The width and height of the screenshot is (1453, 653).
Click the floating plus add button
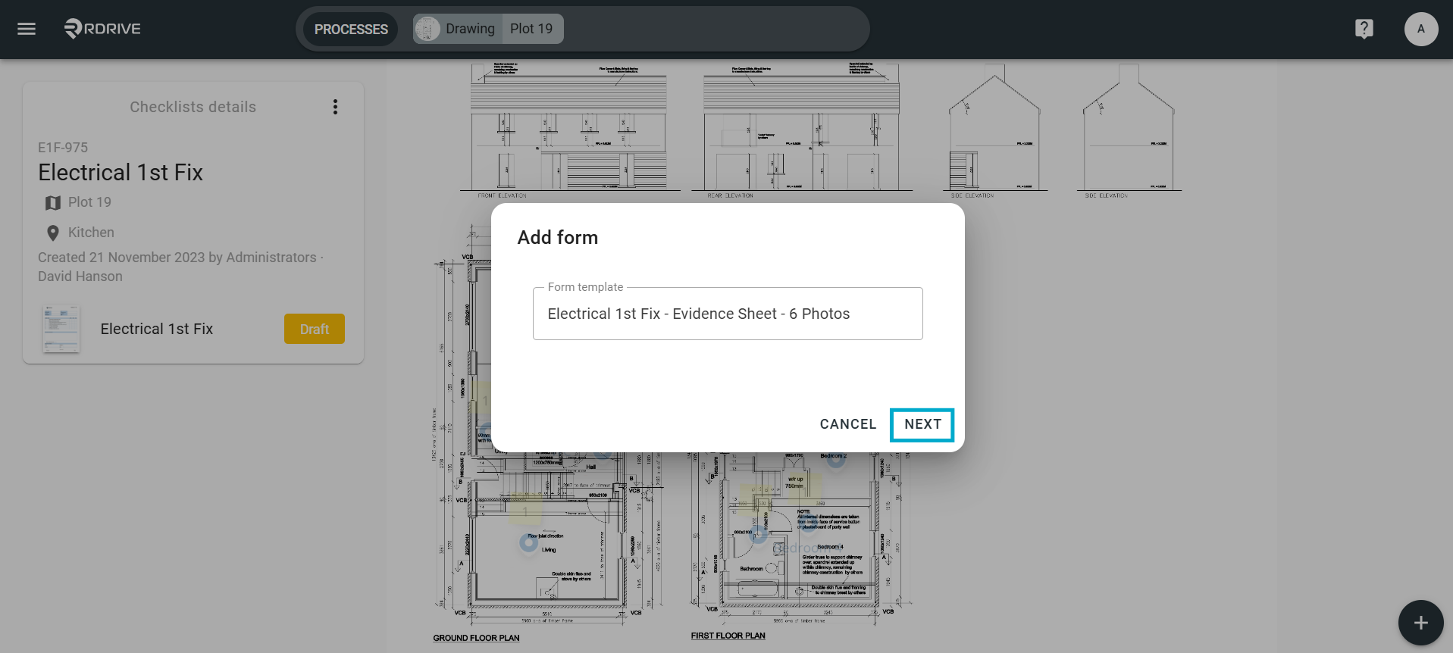point(1420,623)
